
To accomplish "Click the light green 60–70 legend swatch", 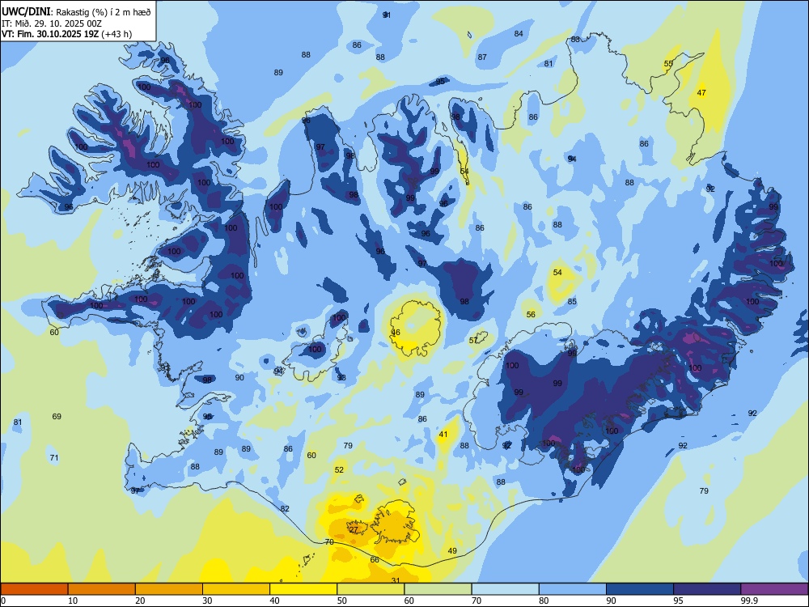I will coord(438,589).
